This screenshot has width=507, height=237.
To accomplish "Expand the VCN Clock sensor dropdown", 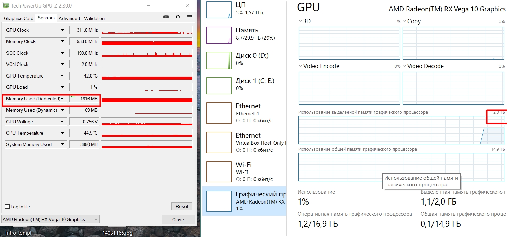I will [x=62, y=64].
